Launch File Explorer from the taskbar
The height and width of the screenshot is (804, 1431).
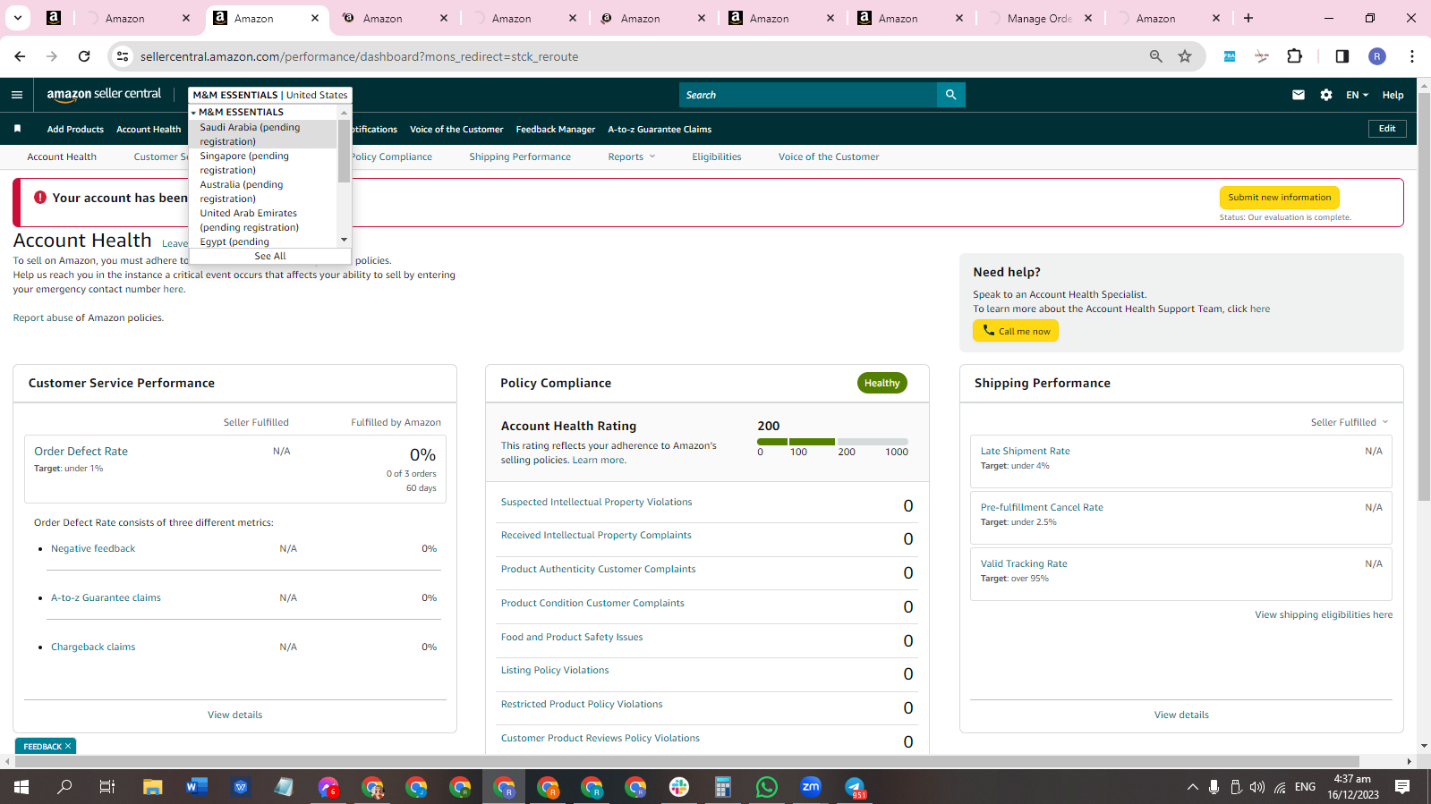(x=153, y=787)
